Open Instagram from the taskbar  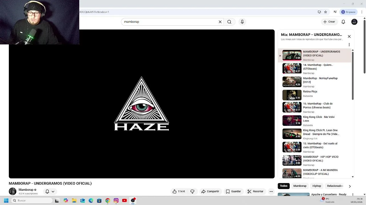coord(116,200)
